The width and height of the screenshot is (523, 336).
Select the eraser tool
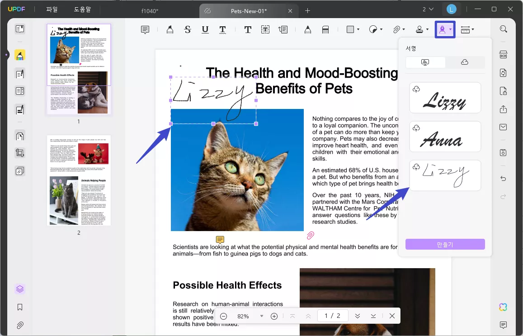click(325, 30)
